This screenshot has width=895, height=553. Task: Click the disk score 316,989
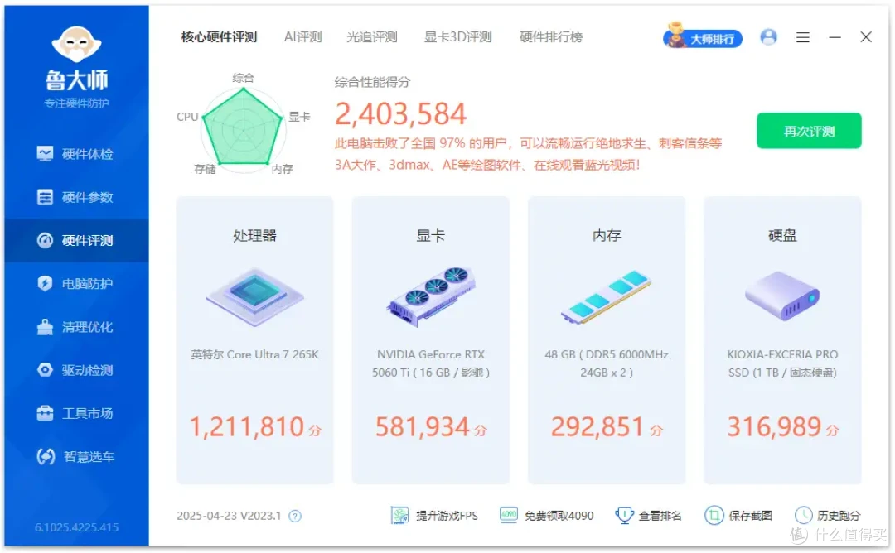[774, 427]
